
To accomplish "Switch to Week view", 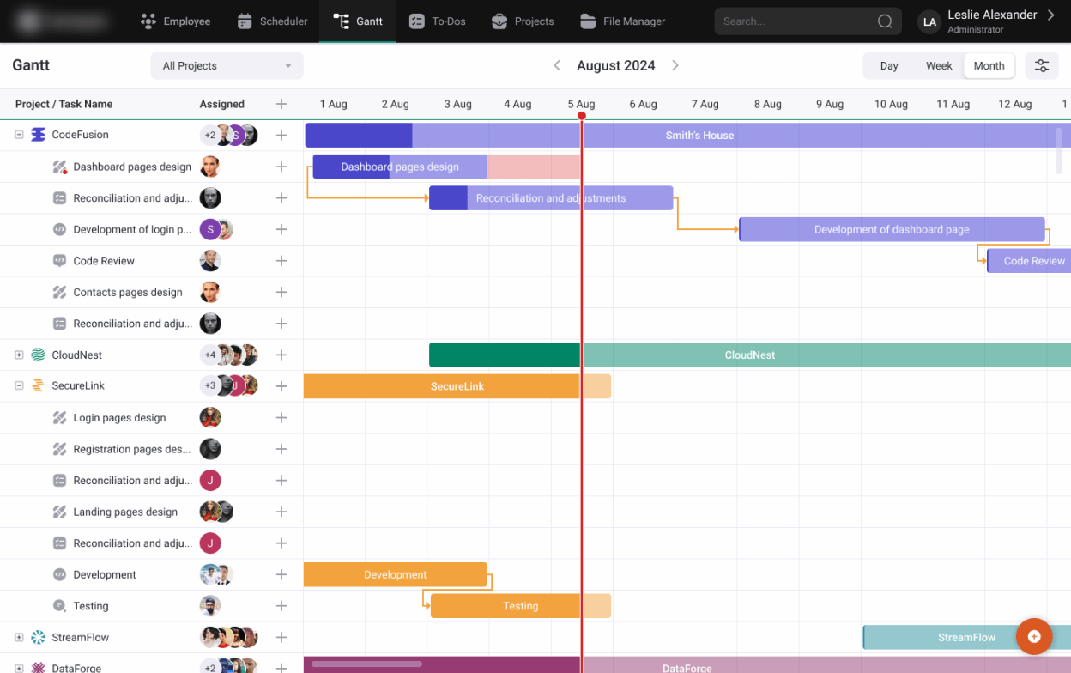I will [939, 65].
